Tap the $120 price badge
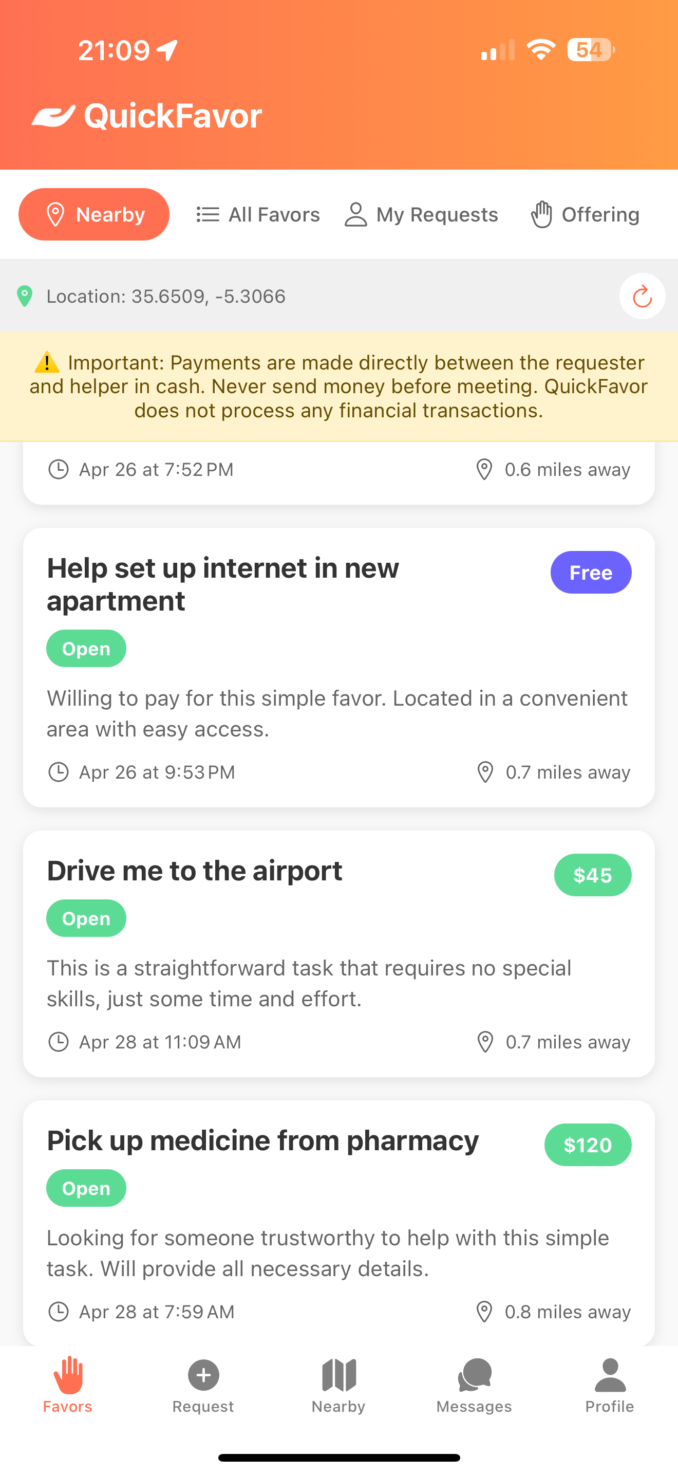 pyautogui.click(x=587, y=1145)
